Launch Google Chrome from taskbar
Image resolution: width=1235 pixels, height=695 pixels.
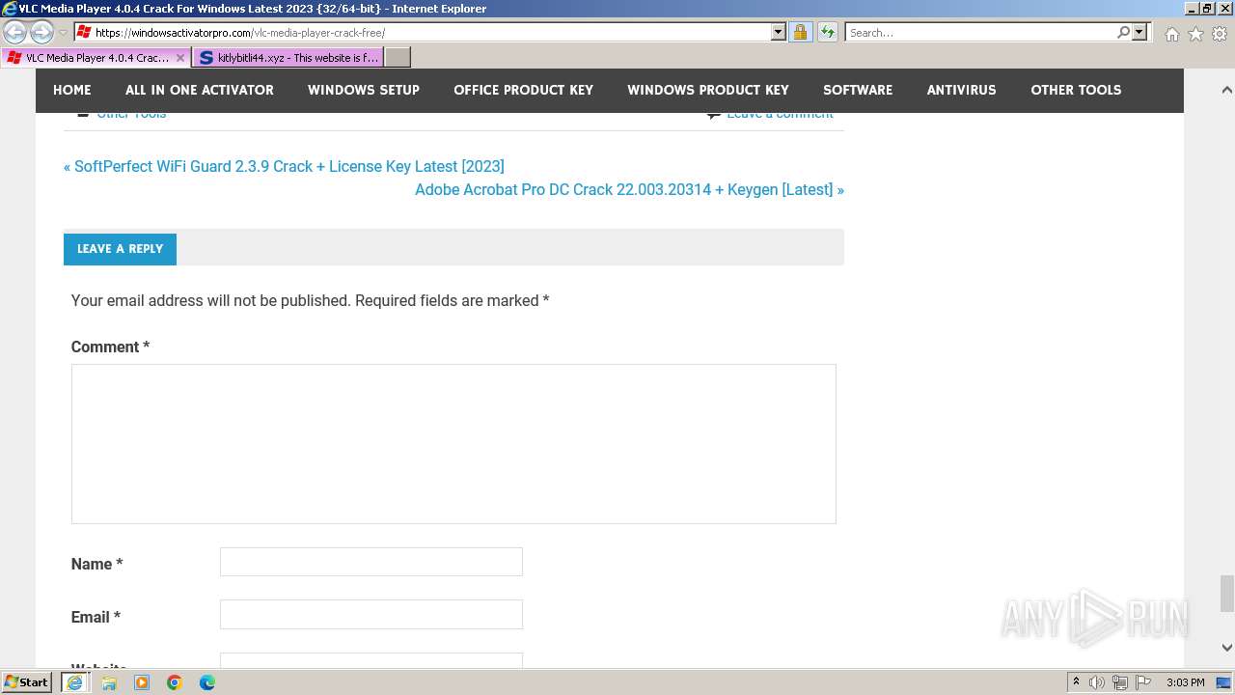(x=175, y=682)
